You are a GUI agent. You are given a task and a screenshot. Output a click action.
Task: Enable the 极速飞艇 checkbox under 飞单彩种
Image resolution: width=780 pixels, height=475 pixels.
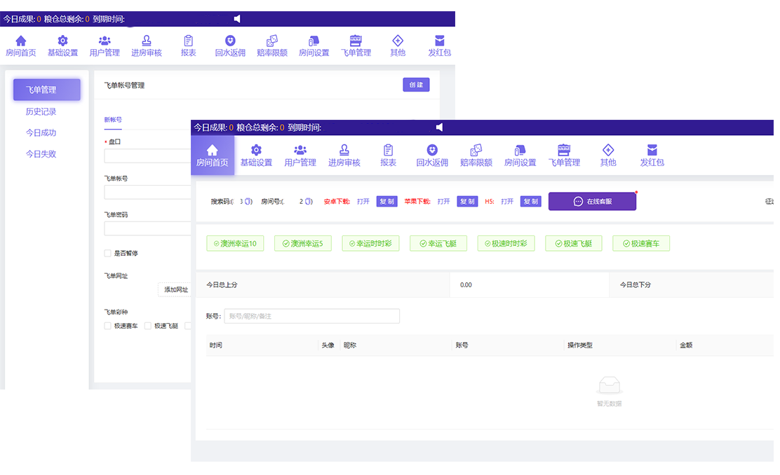[x=147, y=326]
